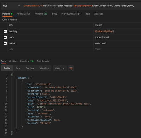Click the Query Params heading
141x138 pixels.
coord(10,19)
